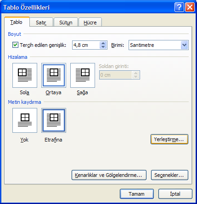Confirm with the Tamam button

[137, 194]
